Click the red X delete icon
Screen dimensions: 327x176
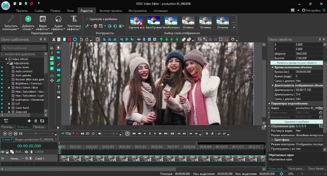(69, 39)
